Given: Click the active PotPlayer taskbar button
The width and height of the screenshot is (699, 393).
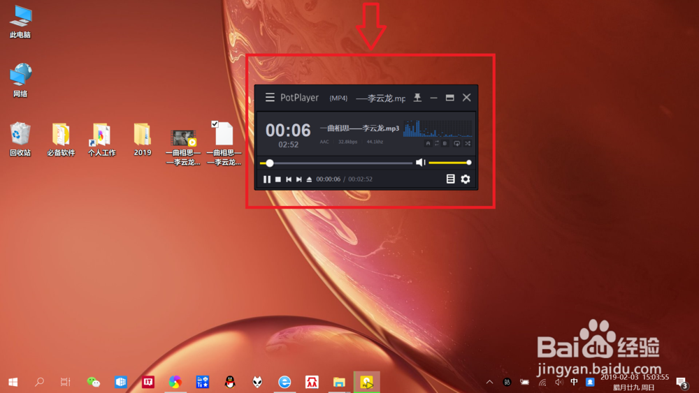Looking at the screenshot, I should [x=366, y=382].
